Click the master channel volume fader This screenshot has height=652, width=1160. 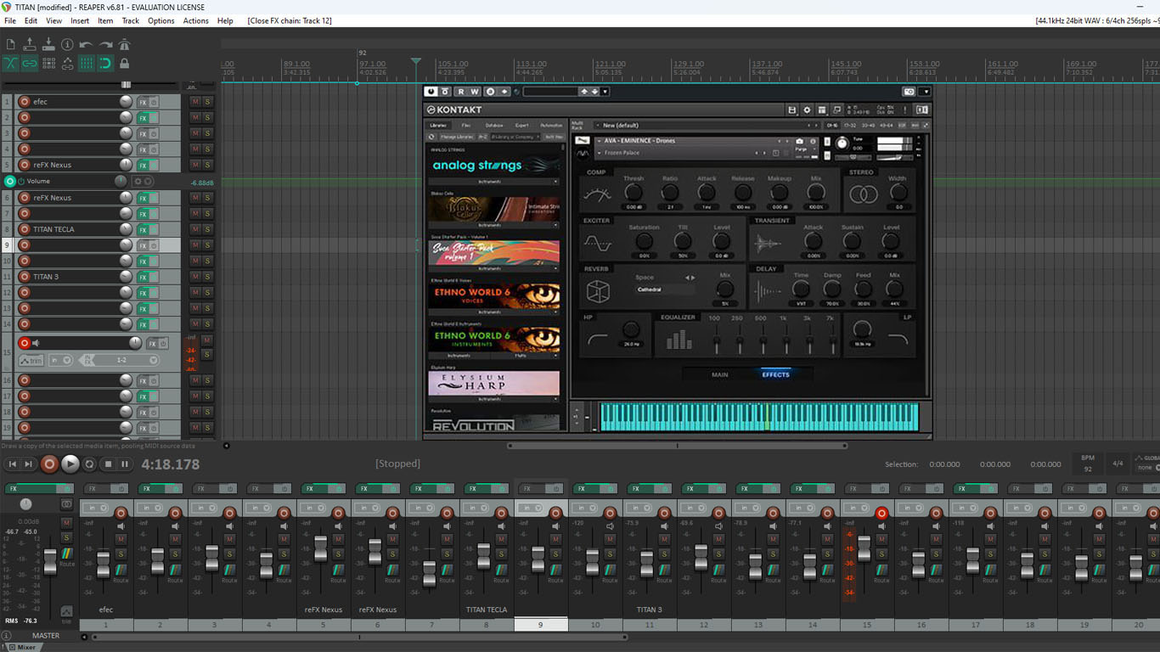pyautogui.click(x=50, y=562)
